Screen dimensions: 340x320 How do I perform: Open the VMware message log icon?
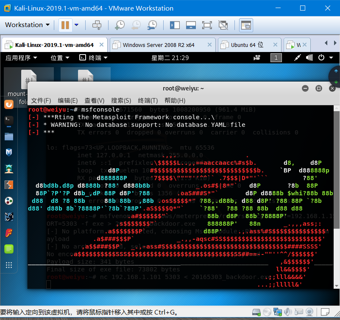click(x=325, y=312)
